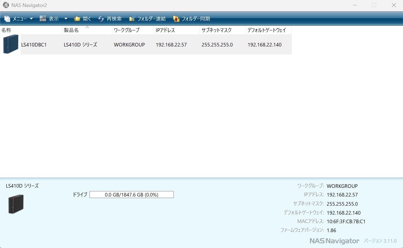Click the WORKGROUP cell in device row
Viewport: 403px width, 248px height.
coord(130,45)
